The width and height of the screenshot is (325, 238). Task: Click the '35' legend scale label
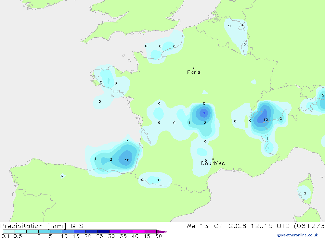pyautogui.click(x=123, y=236)
